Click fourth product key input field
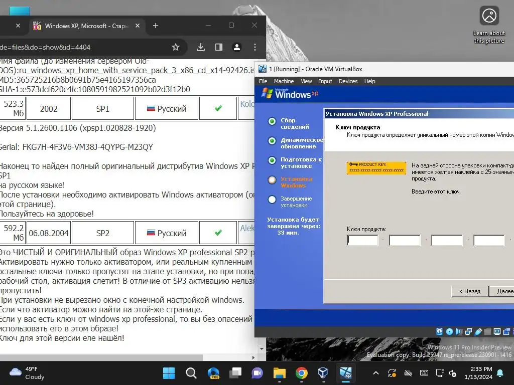Screen dimensions: 514x385 click(489, 240)
